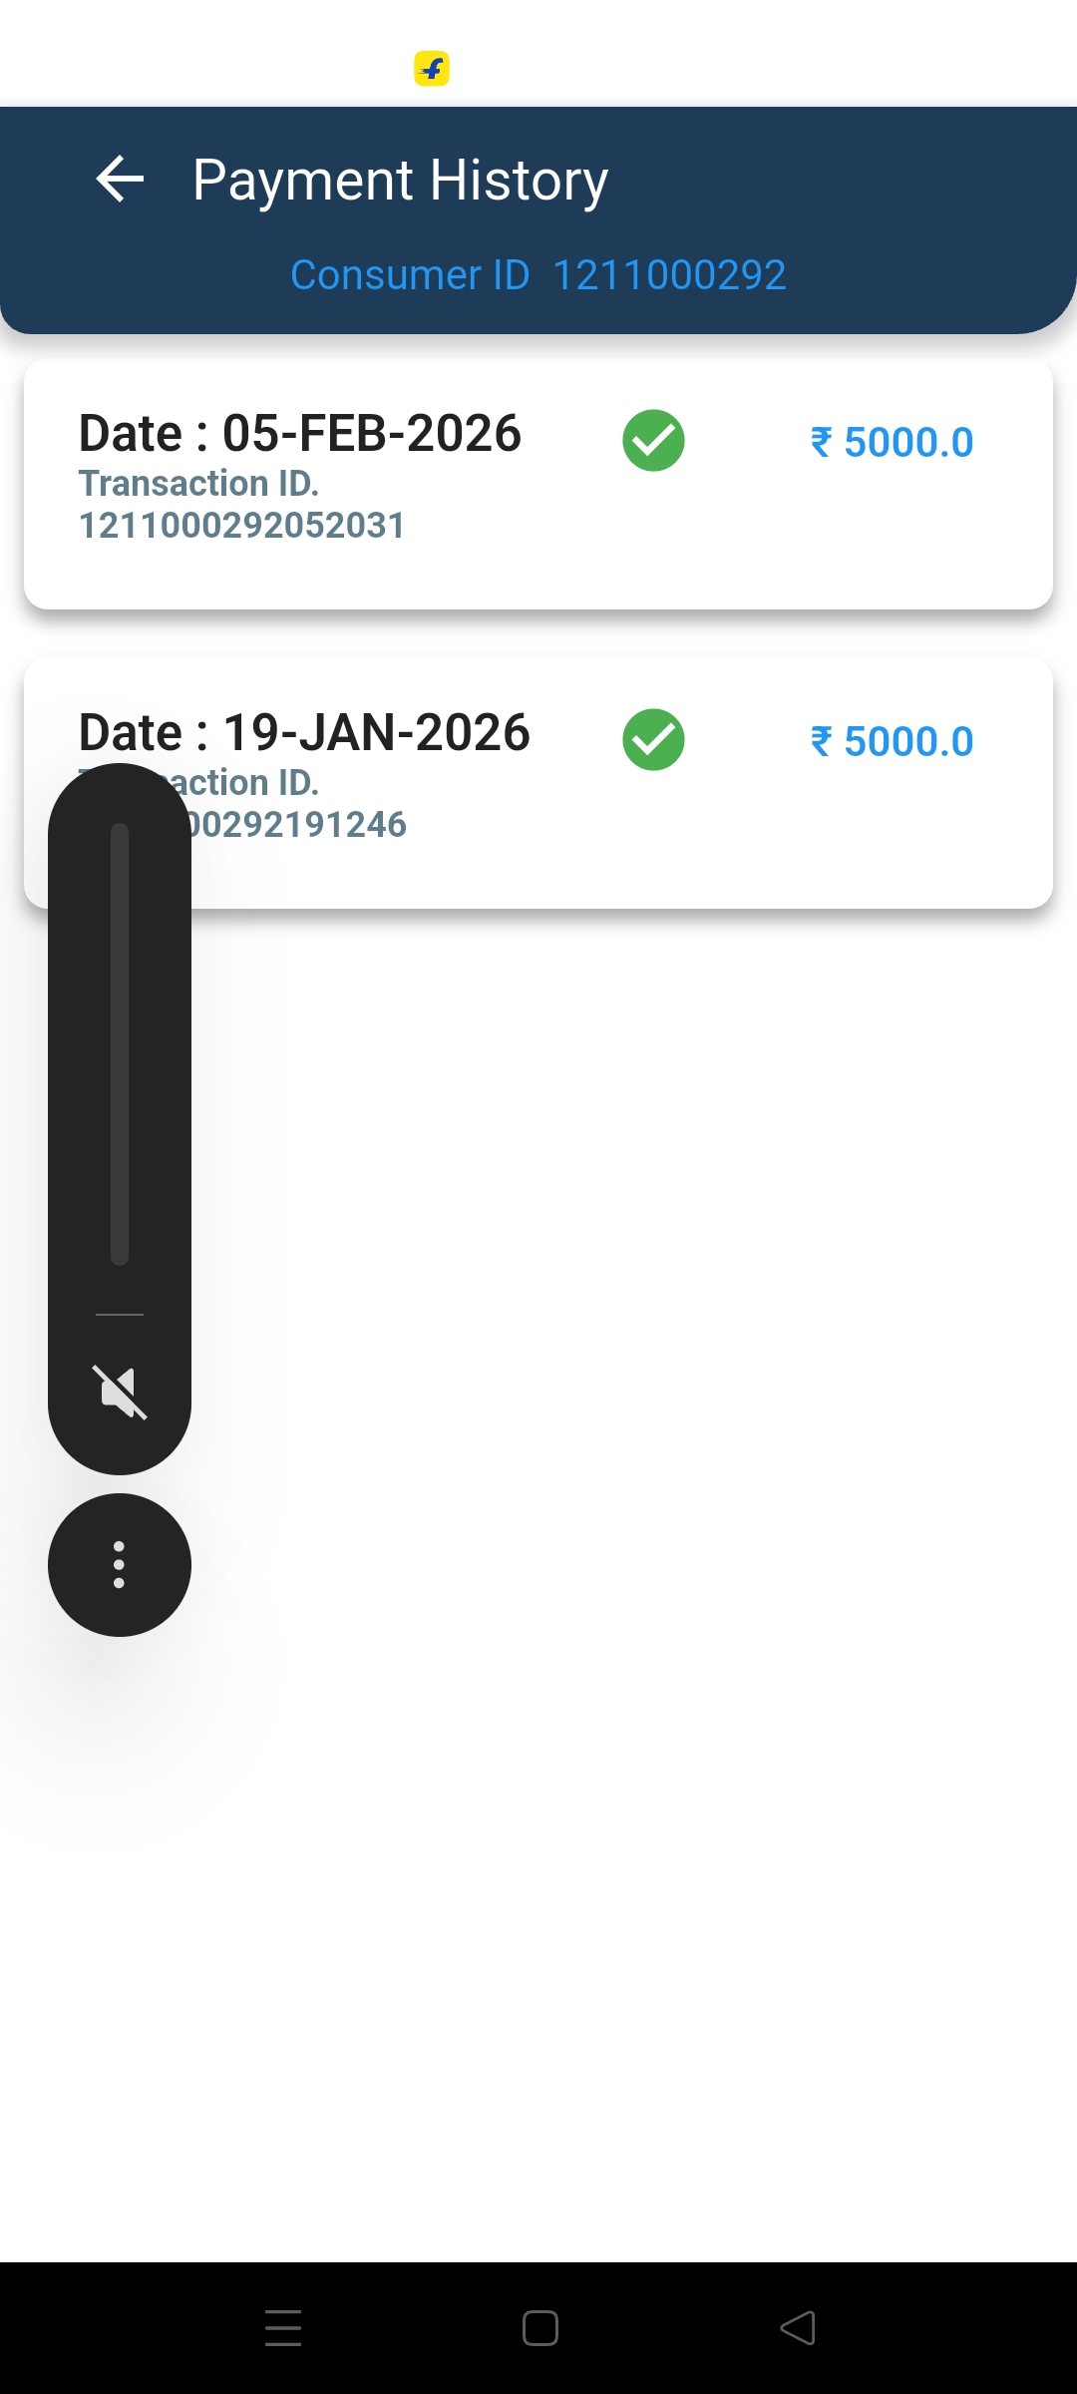
Task: Tap the back arrow in header
Action: click(x=121, y=180)
